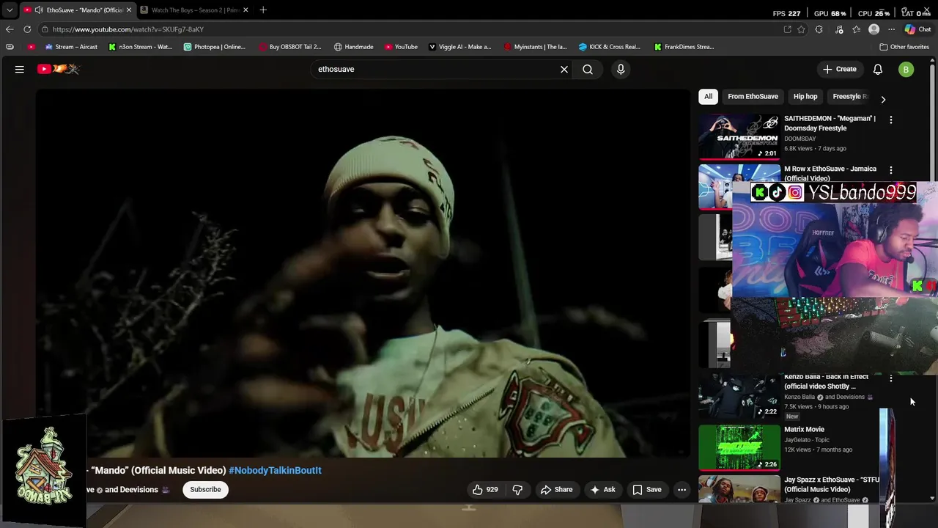Share the Mando video

(556, 490)
